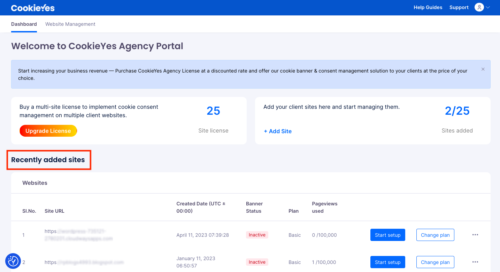
Task: Click the Site URL column header
Action: 54,211
